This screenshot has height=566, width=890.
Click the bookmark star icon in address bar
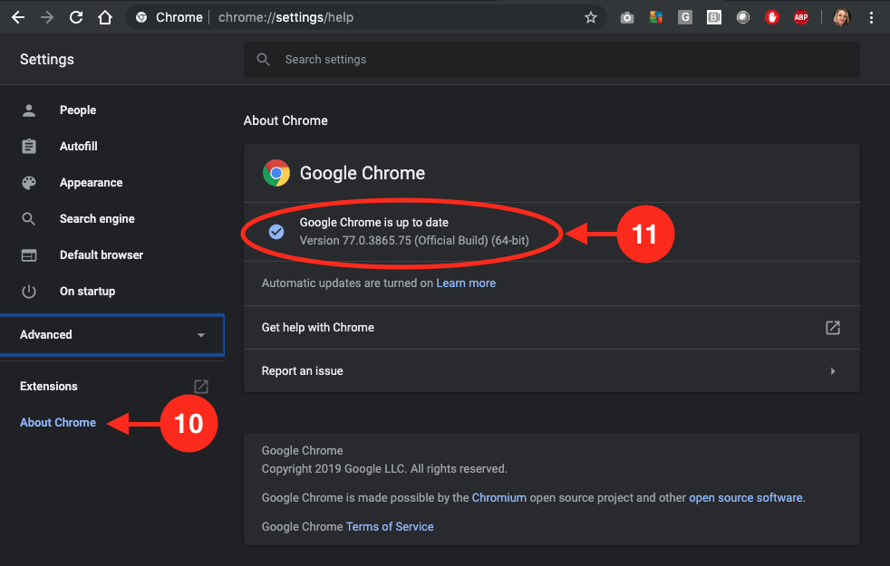[591, 17]
